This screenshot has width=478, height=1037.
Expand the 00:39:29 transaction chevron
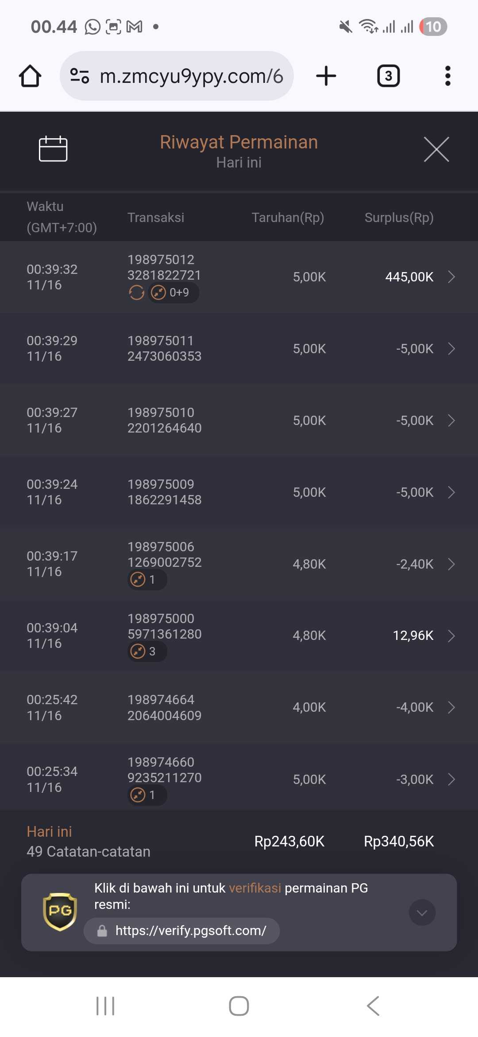[x=451, y=349]
